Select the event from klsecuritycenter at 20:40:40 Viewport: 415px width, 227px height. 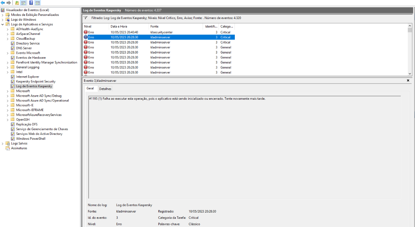point(159,32)
